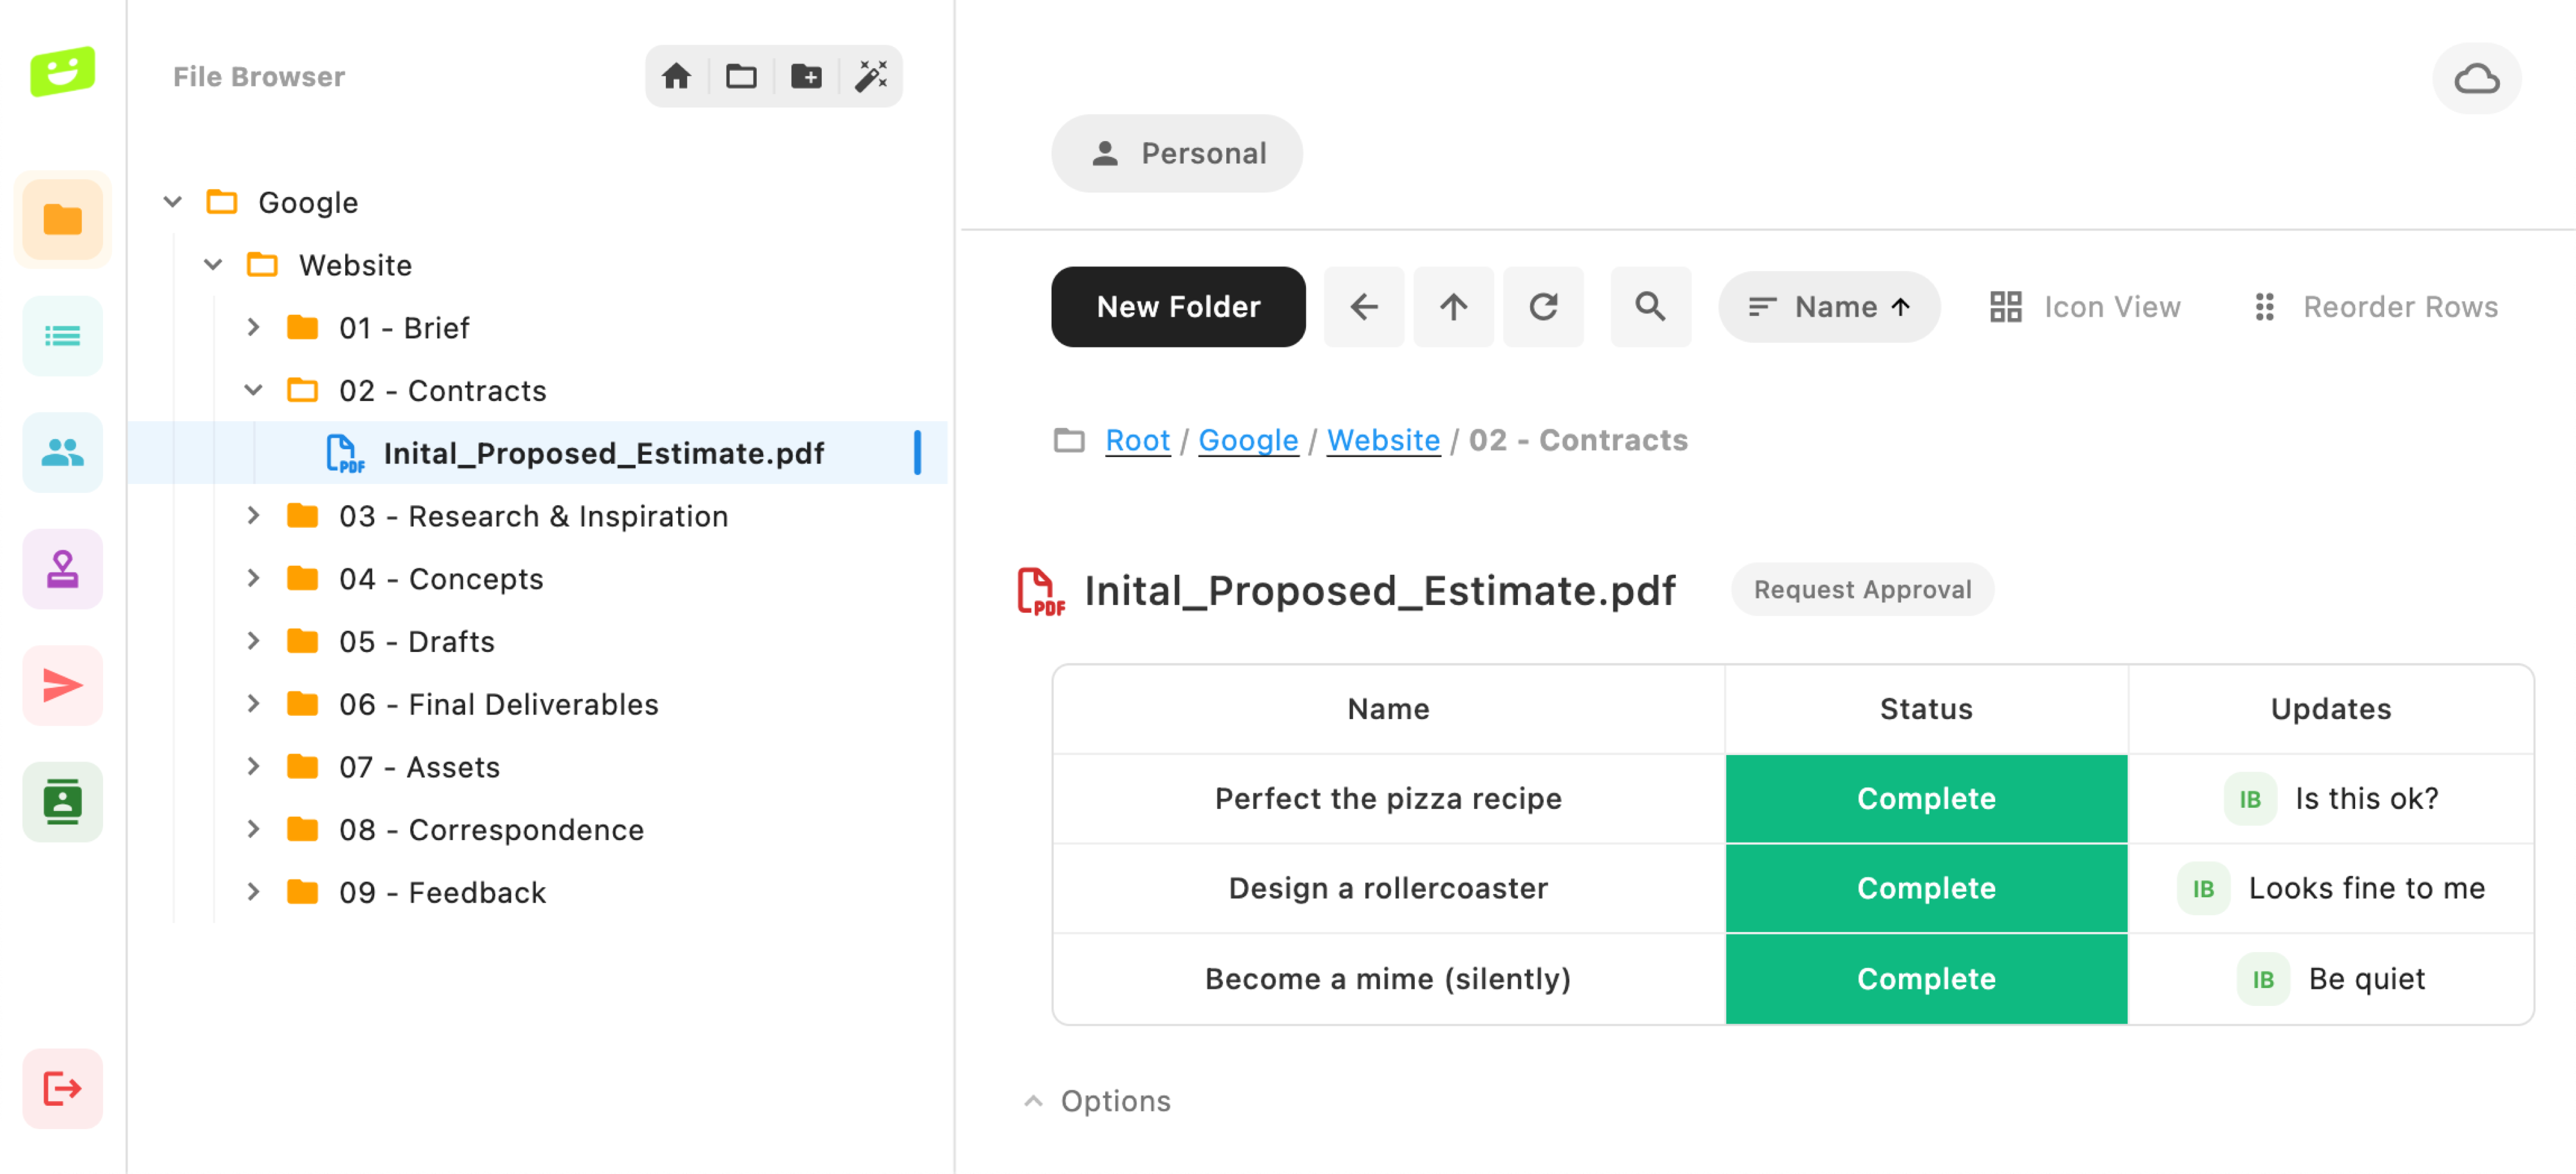This screenshot has height=1174, width=2576.
Task: Collapse the Google folder tree node
Action: tap(173, 202)
